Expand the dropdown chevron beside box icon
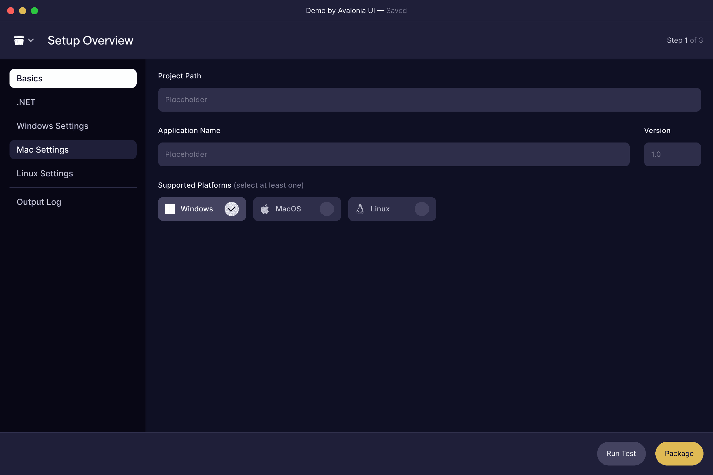713x475 pixels. [31, 40]
